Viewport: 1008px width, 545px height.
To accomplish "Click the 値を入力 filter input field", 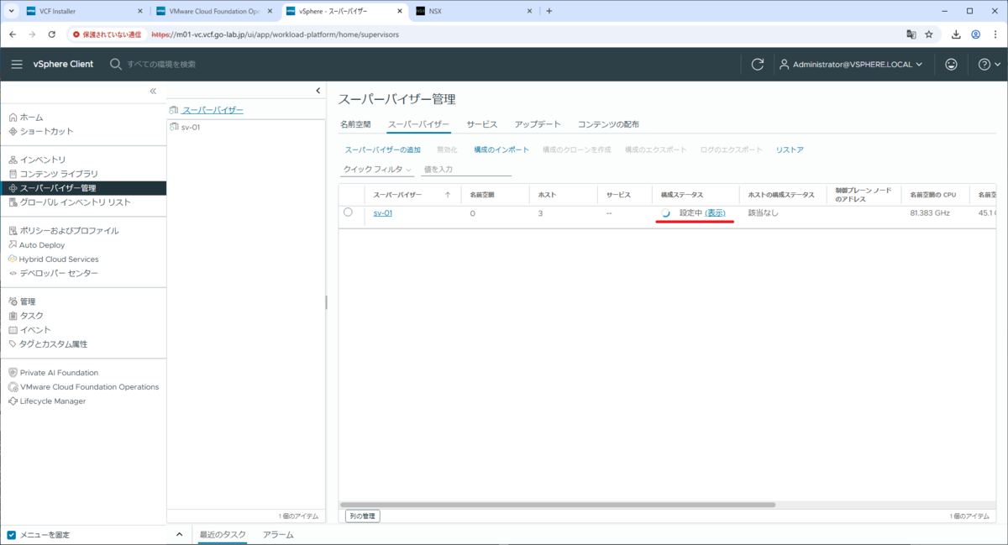I will pos(466,170).
